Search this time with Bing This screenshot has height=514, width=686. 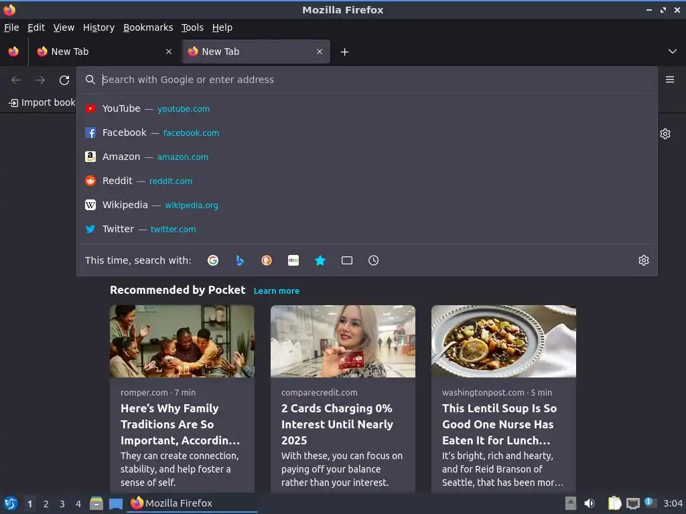[x=240, y=260]
